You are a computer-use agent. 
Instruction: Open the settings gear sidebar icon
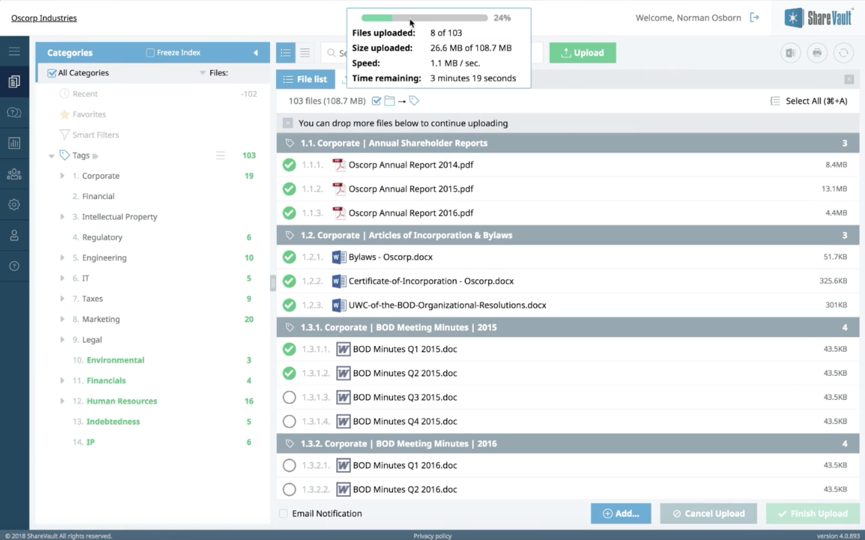(x=14, y=205)
